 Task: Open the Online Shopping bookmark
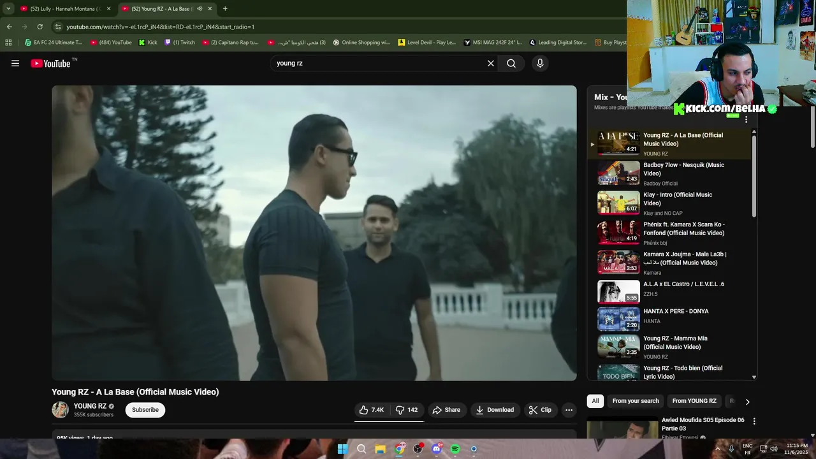[361, 43]
